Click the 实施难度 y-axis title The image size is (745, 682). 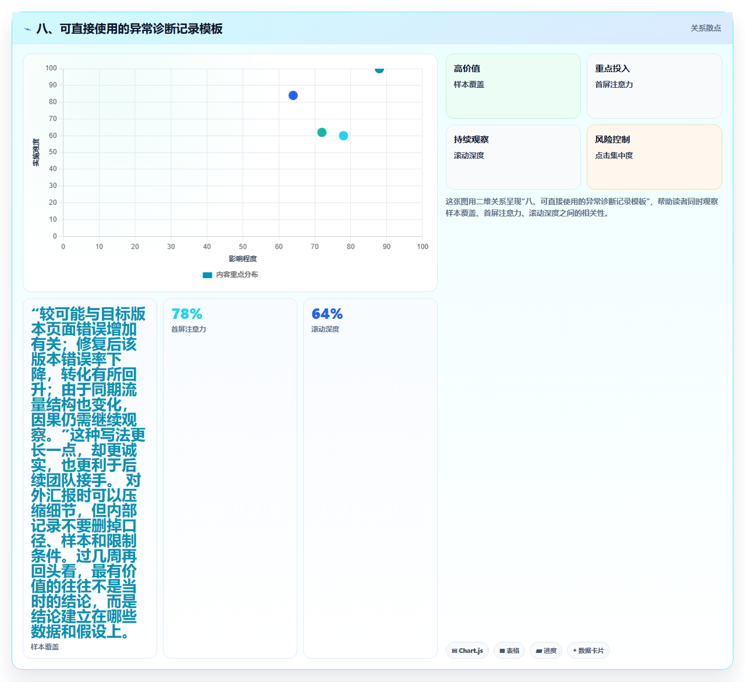[x=36, y=152]
